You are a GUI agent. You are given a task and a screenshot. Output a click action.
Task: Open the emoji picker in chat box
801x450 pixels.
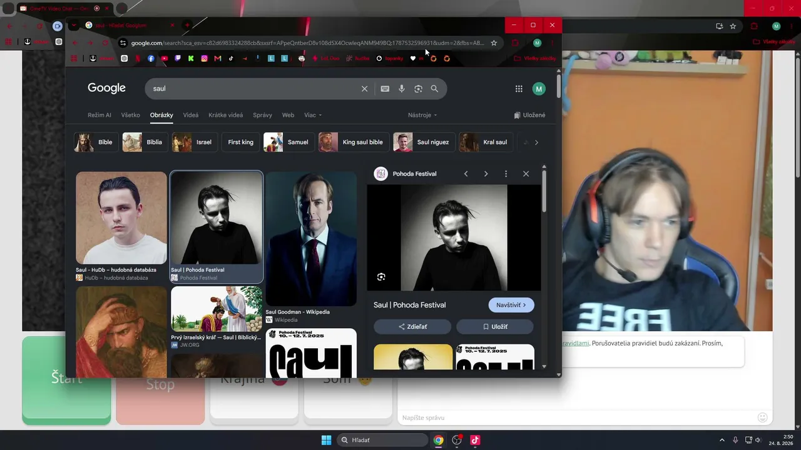click(762, 417)
